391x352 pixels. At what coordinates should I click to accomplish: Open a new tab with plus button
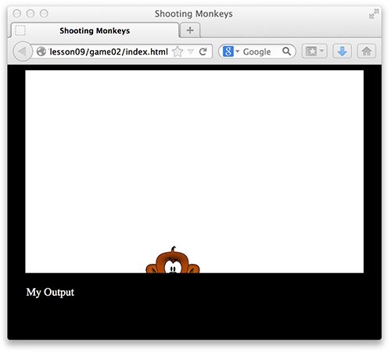(190, 30)
